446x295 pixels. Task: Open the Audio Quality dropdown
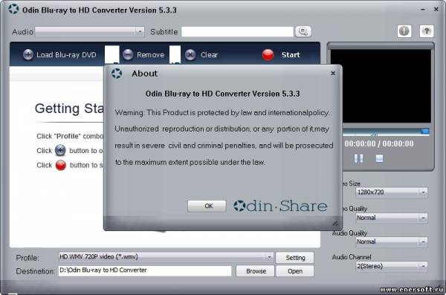pos(392,241)
